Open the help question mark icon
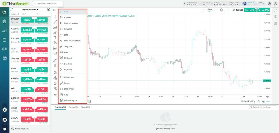 click(x=269, y=4)
